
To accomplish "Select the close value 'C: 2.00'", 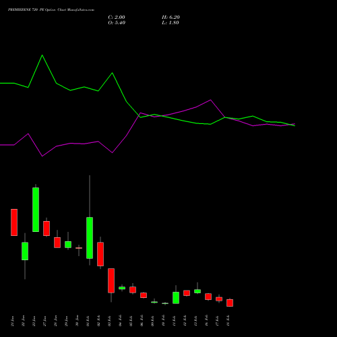I will click(x=117, y=18).
